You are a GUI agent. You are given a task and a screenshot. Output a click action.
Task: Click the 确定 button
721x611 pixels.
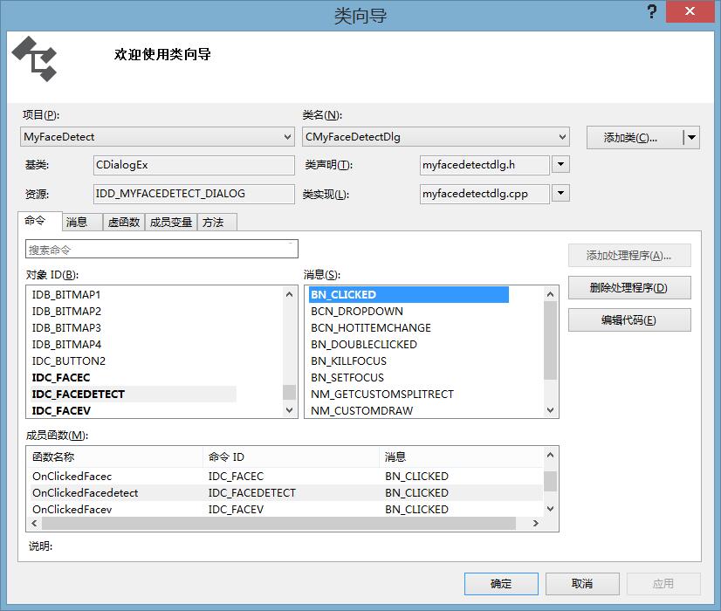click(x=500, y=583)
